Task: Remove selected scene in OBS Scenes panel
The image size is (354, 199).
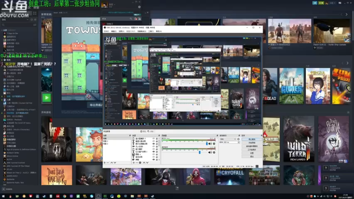Action: tap(108, 162)
